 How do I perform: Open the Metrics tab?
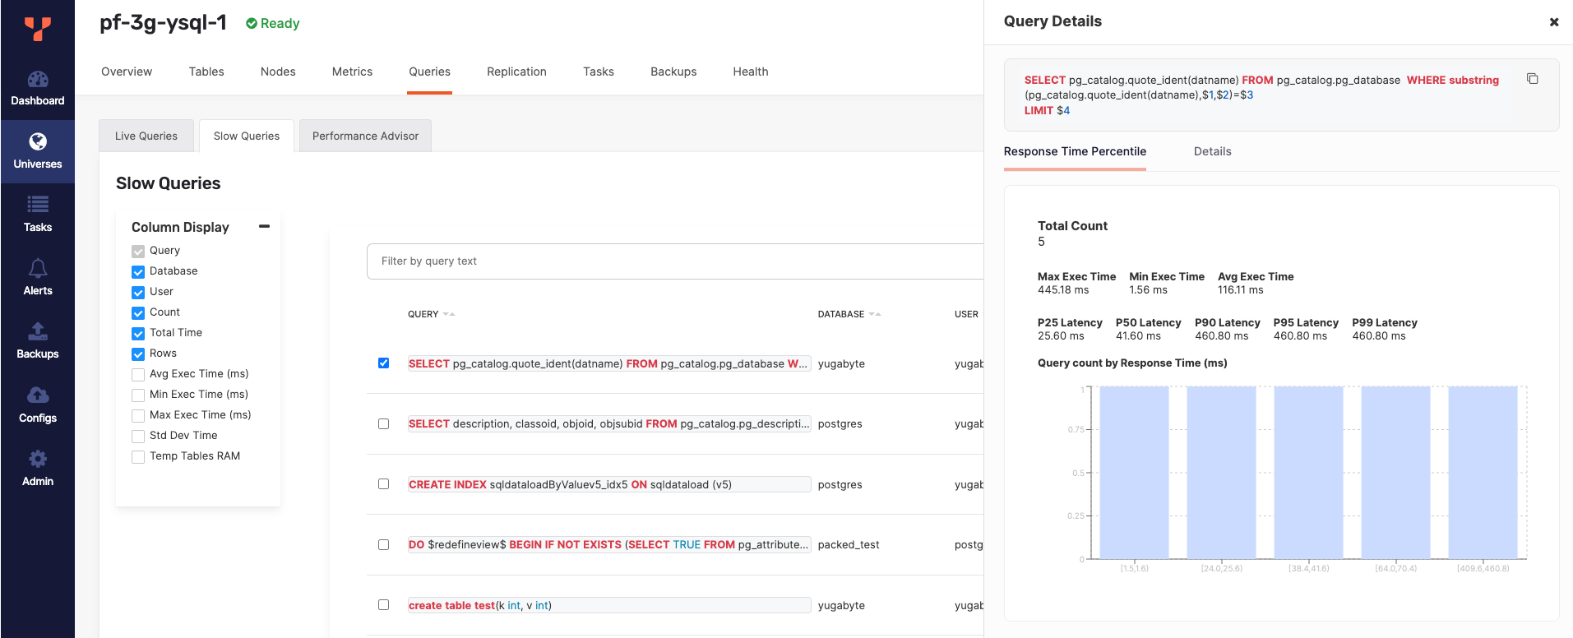pos(352,72)
